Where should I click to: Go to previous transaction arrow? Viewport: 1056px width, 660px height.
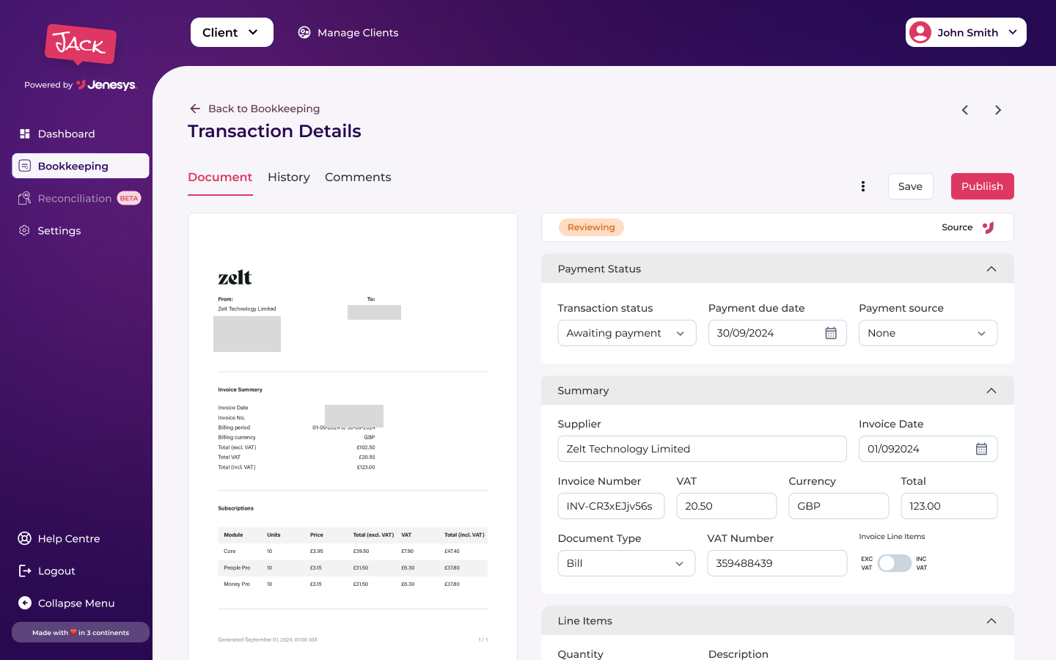(x=965, y=110)
